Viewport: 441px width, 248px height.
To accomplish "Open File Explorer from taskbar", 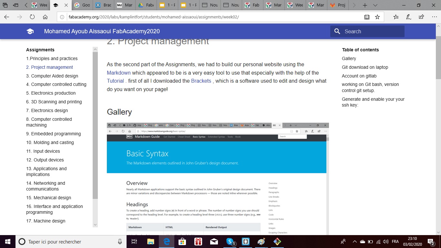I will (x=151, y=242).
